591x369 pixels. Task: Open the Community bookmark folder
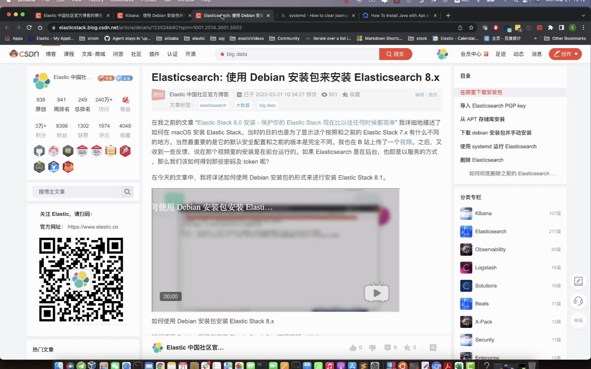pyautogui.click(x=285, y=38)
